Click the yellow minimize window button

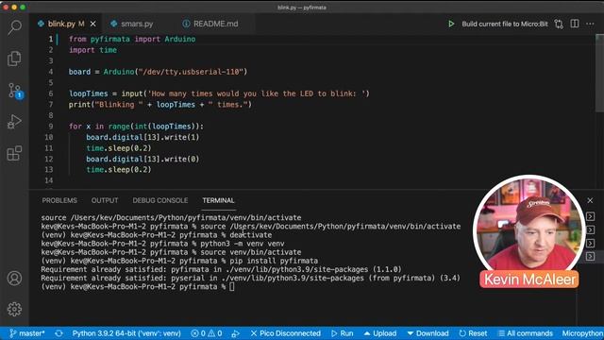14,8
